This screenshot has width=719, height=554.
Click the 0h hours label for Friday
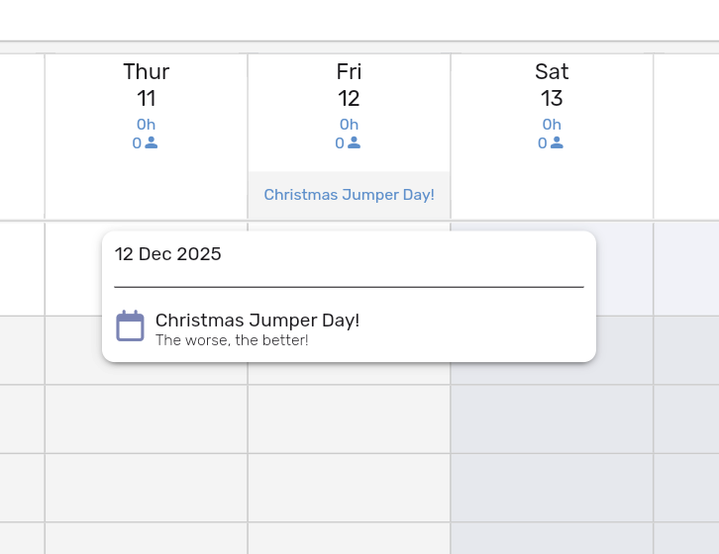coord(349,125)
